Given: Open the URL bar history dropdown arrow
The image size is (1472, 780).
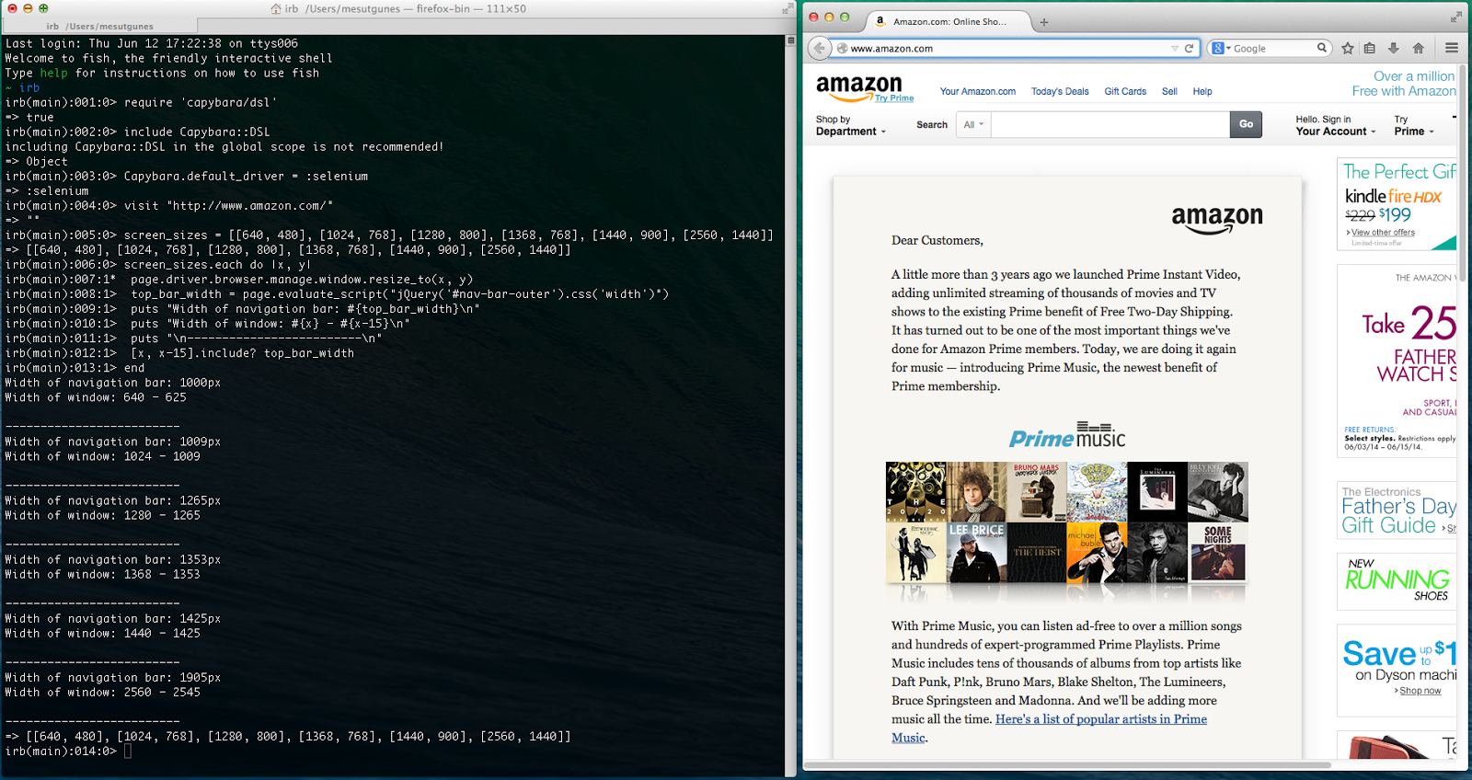Looking at the screenshot, I should (1175, 48).
